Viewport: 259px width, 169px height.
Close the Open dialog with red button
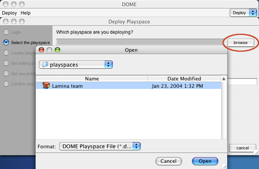41,50
